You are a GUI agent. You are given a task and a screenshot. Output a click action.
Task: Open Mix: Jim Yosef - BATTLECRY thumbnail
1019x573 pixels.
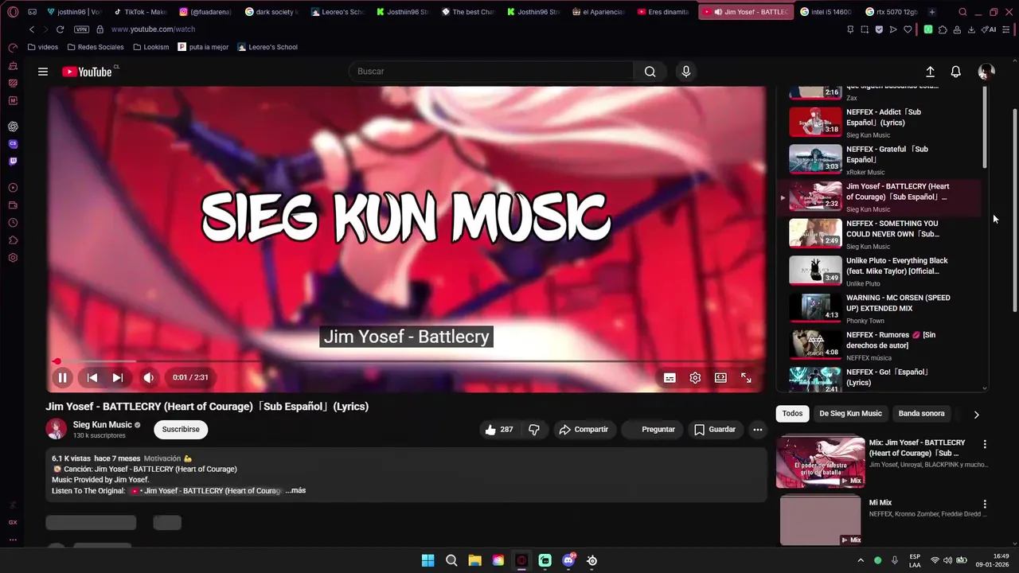[x=820, y=462]
